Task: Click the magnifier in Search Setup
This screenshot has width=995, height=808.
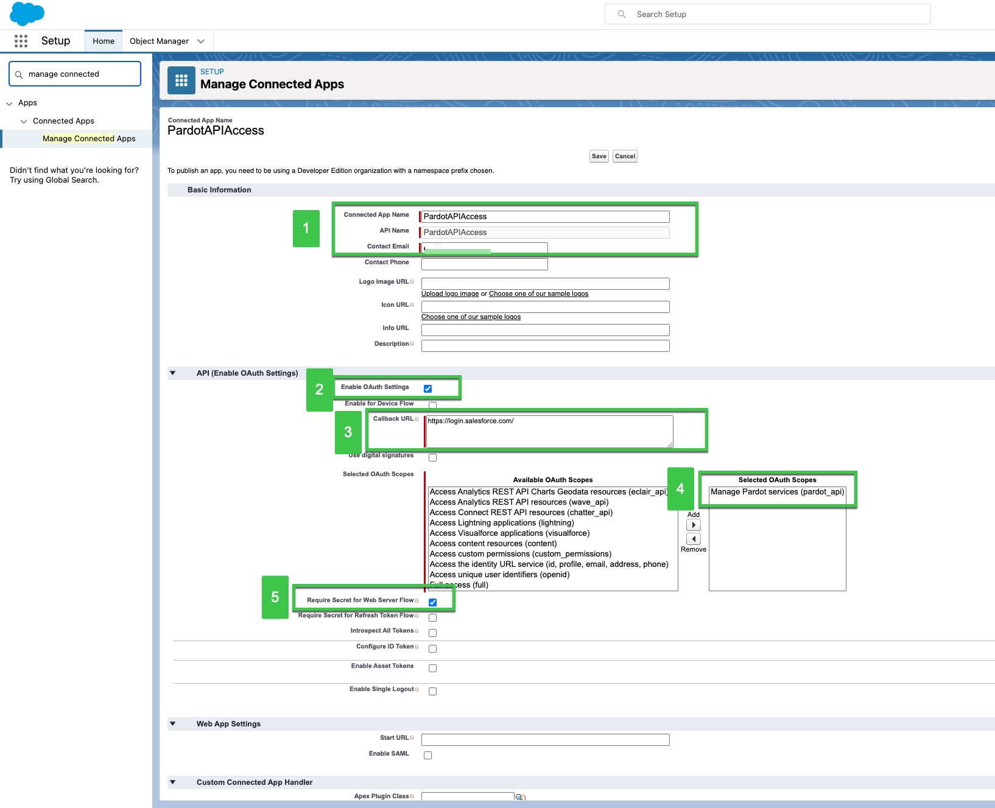Action: (x=621, y=13)
